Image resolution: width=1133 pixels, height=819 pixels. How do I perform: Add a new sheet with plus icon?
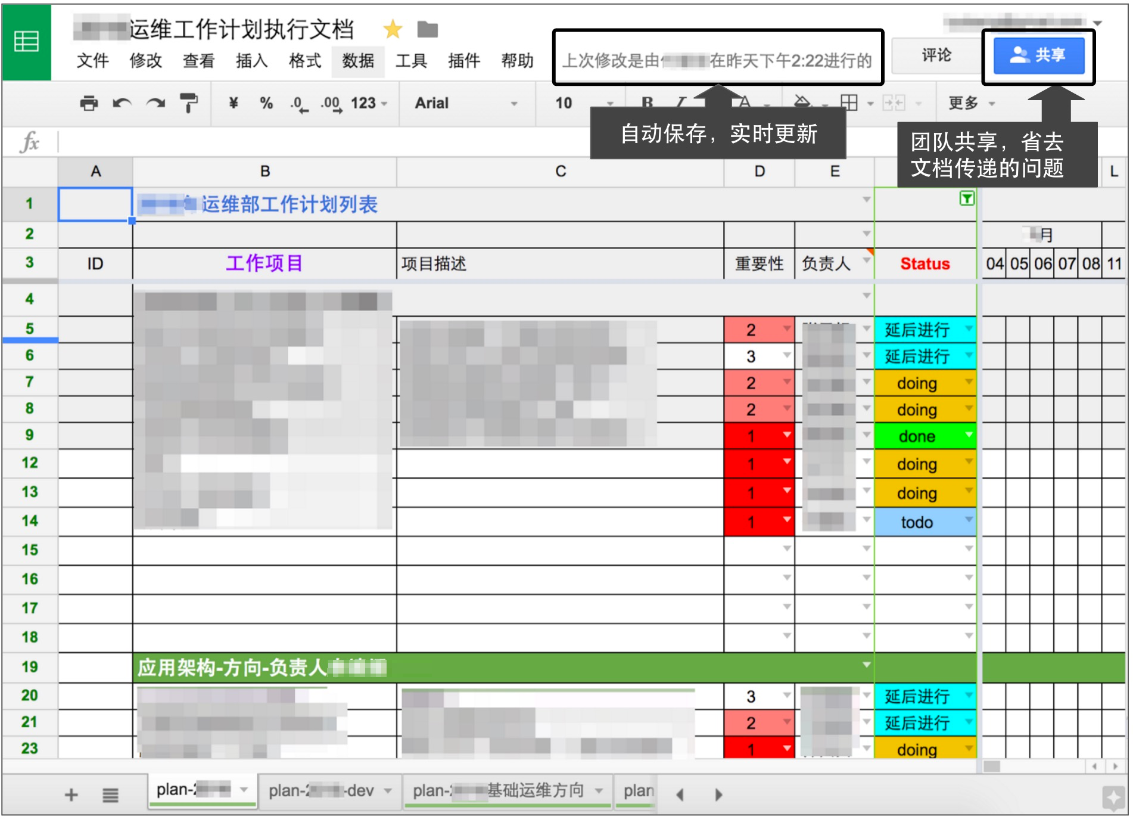(x=71, y=795)
